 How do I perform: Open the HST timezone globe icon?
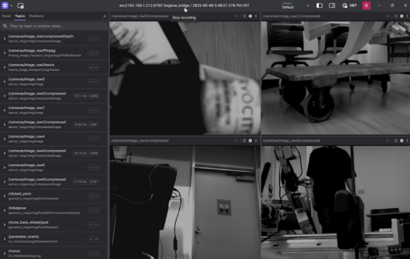[344, 5]
